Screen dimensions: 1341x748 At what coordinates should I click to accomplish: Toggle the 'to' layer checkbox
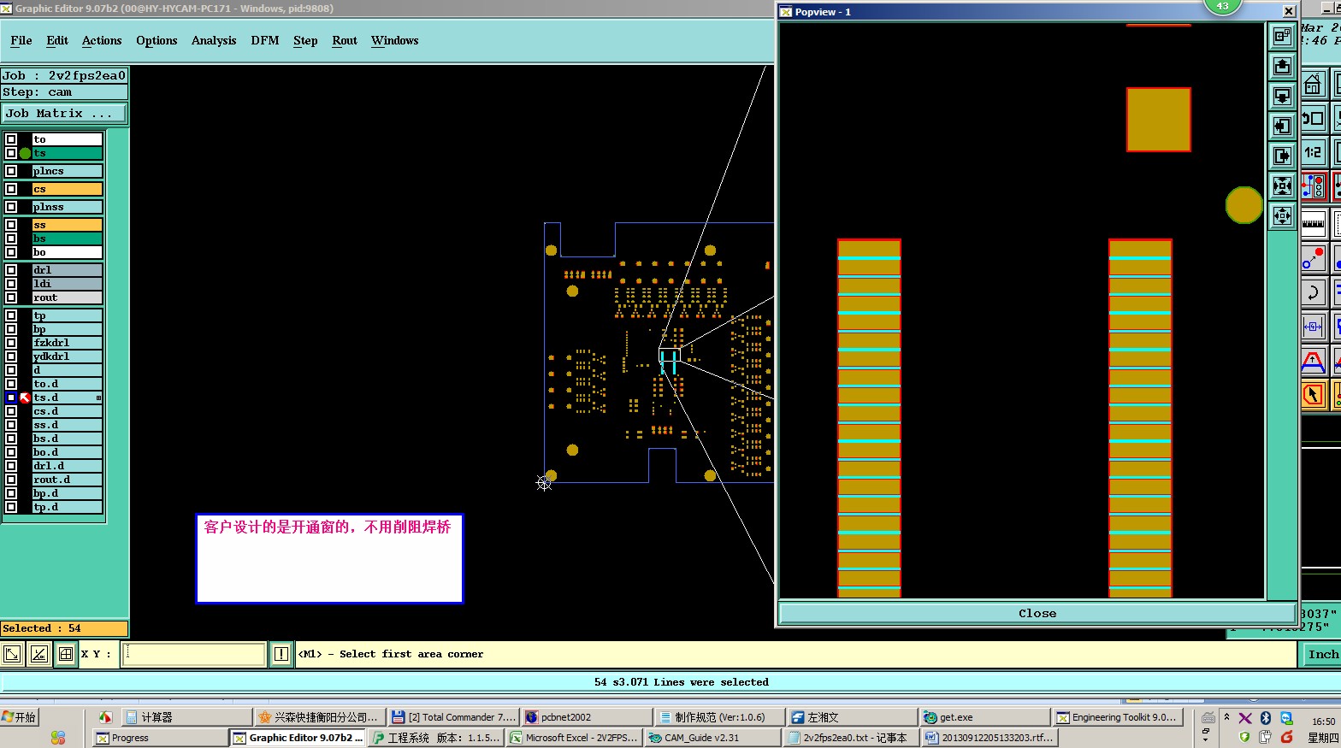[11, 139]
